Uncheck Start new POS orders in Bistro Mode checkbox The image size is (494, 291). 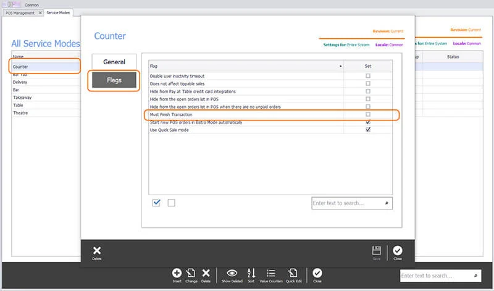tap(368, 122)
